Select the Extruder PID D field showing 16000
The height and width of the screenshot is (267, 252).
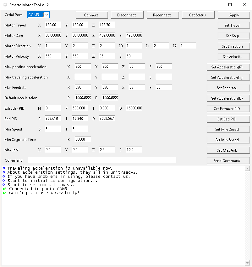[134, 108]
